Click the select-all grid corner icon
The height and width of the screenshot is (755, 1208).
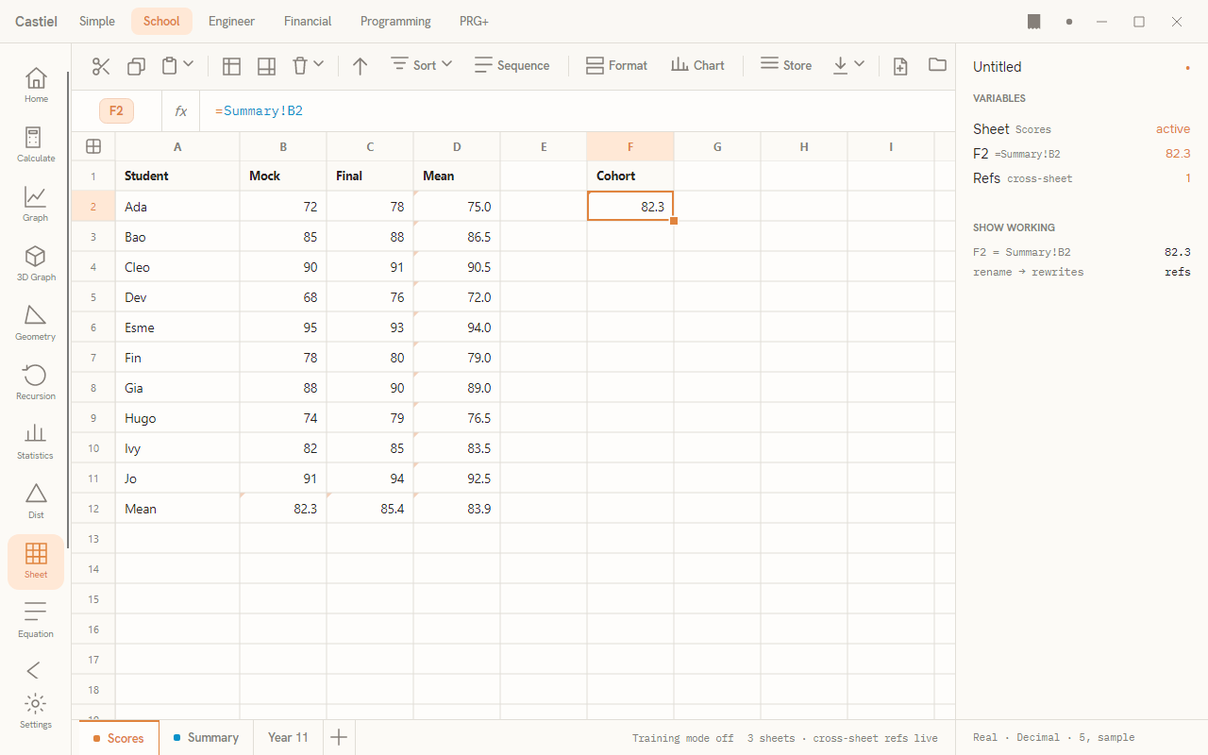(x=93, y=146)
